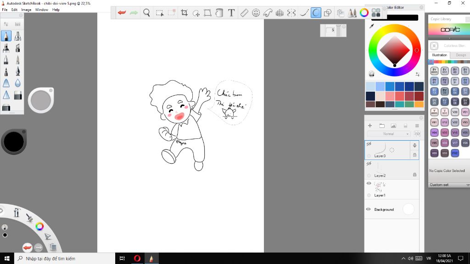Select the Flood Fill bucket tool

click(x=219, y=12)
